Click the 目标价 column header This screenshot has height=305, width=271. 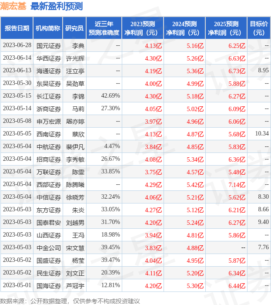(259, 28)
